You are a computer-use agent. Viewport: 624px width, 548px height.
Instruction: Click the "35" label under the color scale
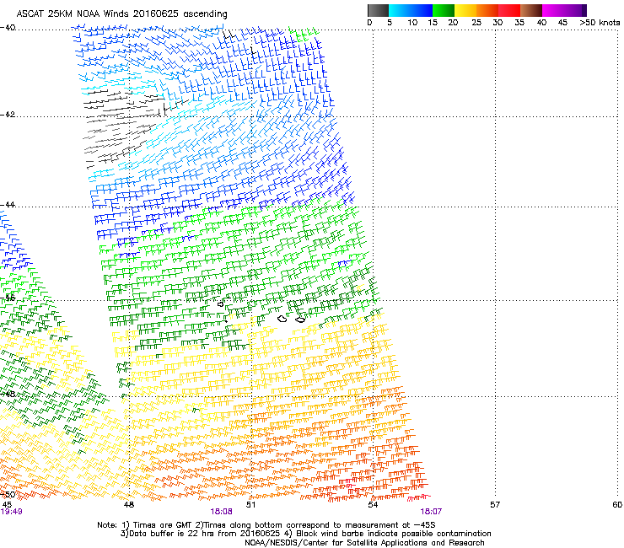tap(519, 23)
